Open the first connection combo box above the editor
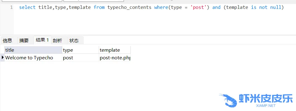The image size is (296, 111). [32, 1]
